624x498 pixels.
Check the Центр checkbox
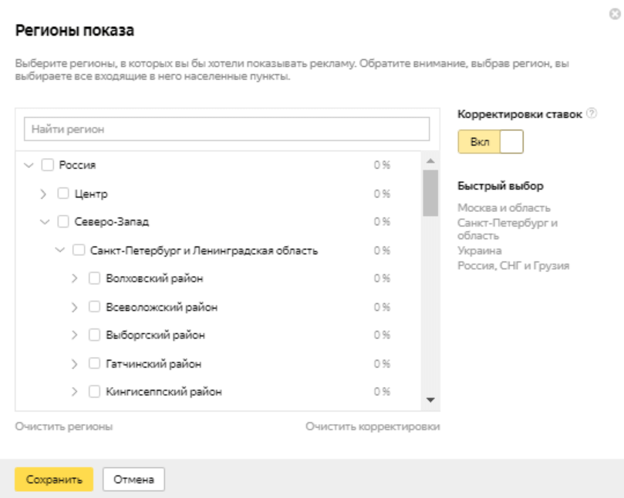[63, 193]
